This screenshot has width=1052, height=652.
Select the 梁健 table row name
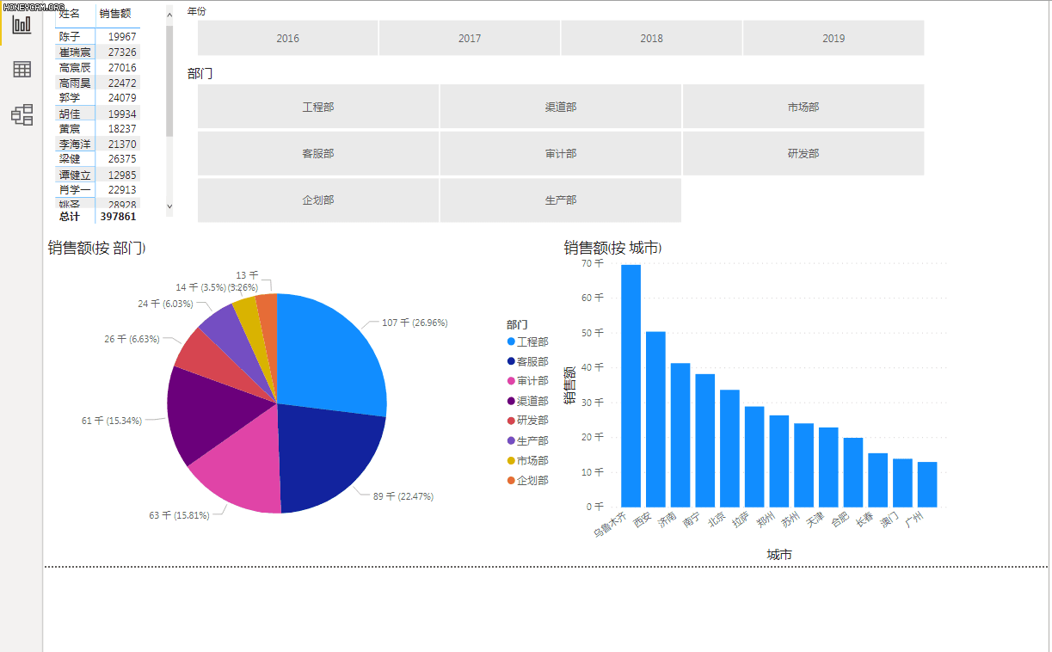click(x=70, y=159)
